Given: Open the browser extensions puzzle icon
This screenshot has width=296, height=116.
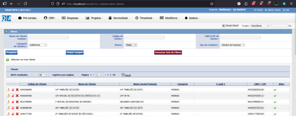Looking at the screenshot, I should (x=246, y=4).
